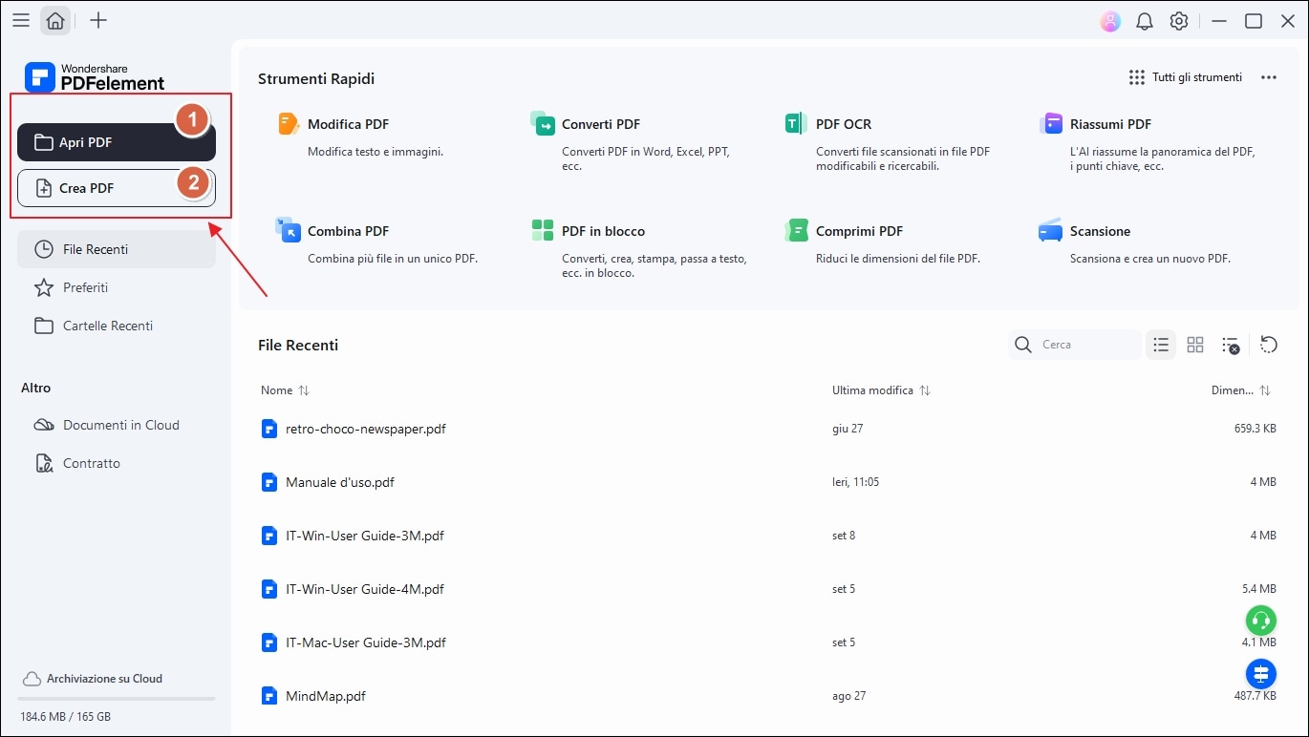Click the 5.4 MB size value
The width and height of the screenshot is (1309, 737).
pos(1258,589)
